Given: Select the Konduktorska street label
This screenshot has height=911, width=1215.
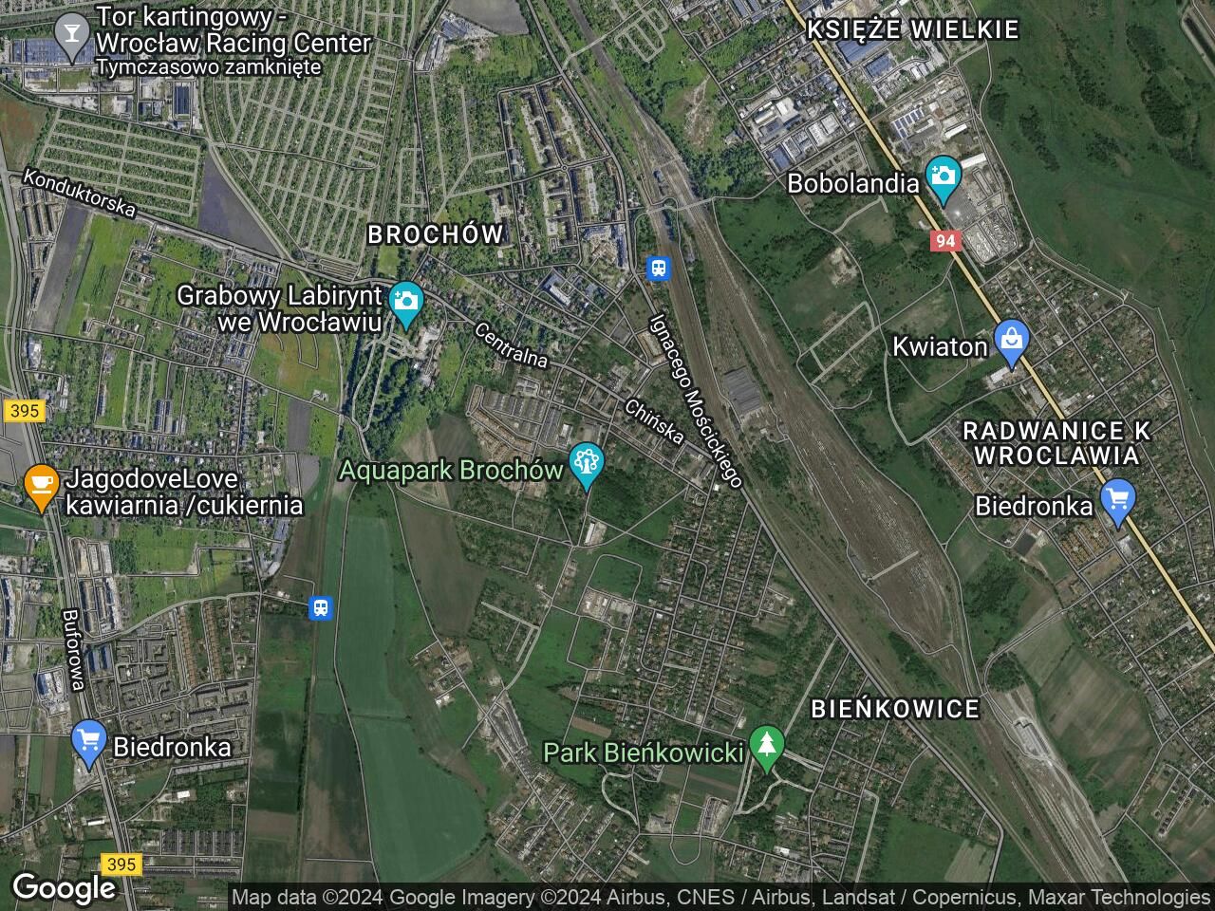Looking at the screenshot, I should click(80, 193).
